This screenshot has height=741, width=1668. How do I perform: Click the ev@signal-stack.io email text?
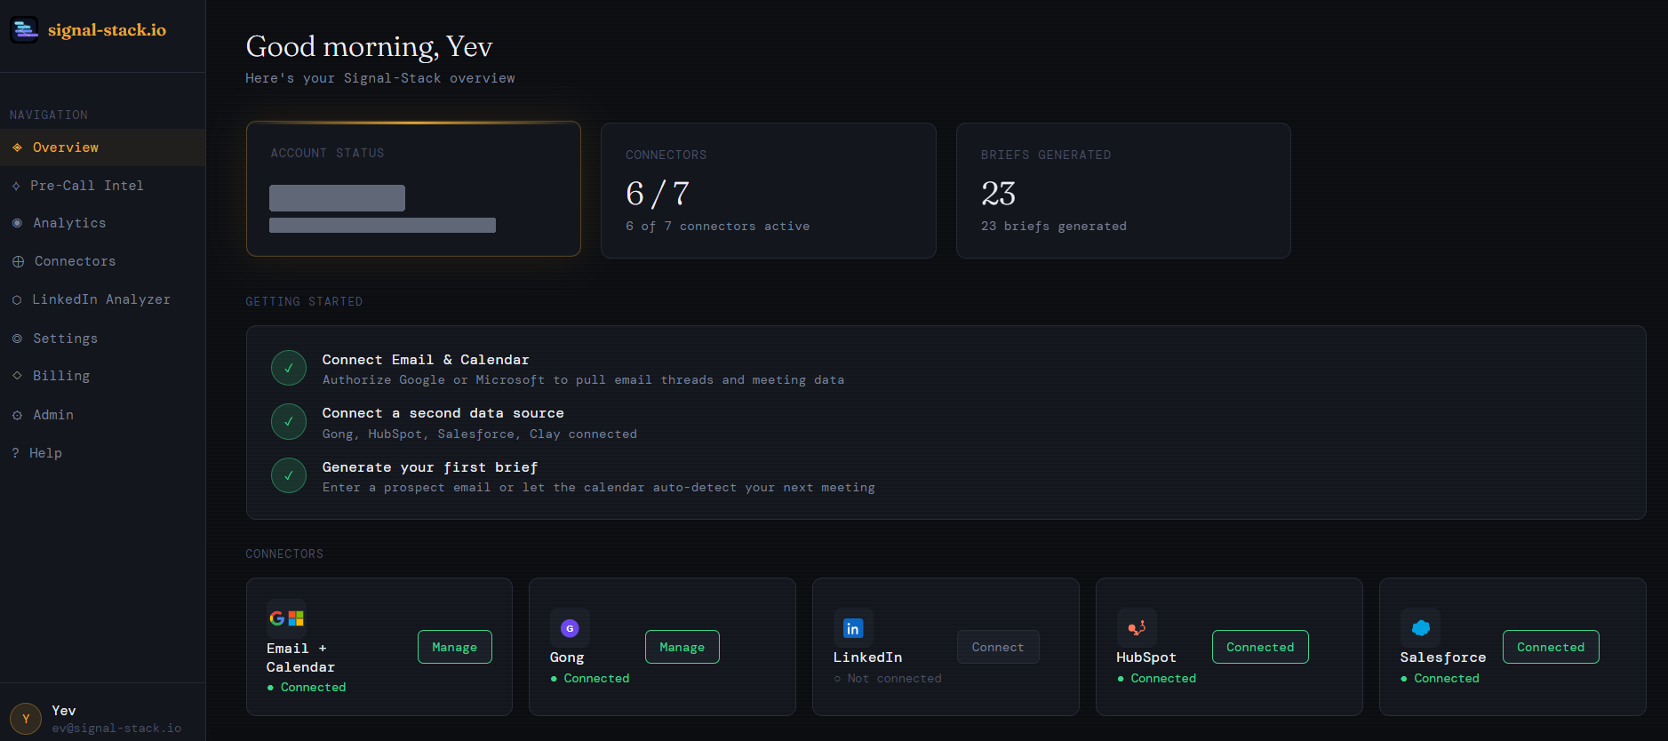(116, 728)
